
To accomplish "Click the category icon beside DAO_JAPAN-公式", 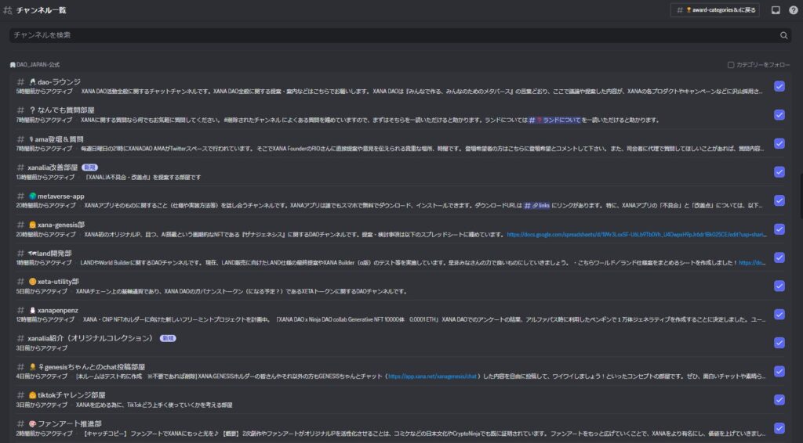I will tap(13, 65).
